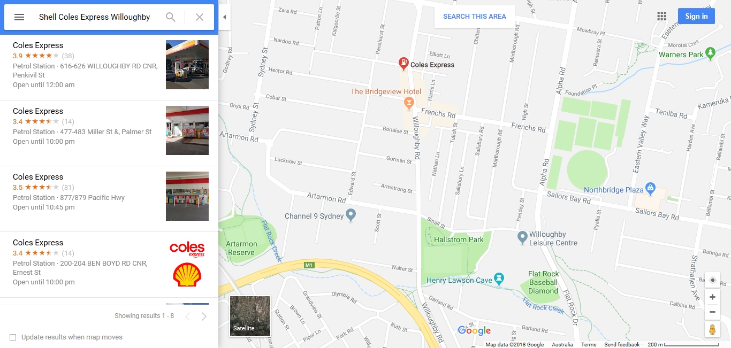Go to next results page arrow
731x348 pixels.
[204, 316]
